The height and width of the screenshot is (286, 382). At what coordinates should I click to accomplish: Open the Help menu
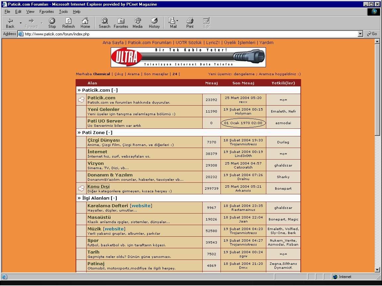[77, 12]
